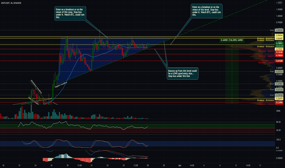Click the 0.82687 yellow price label

[279, 38]
